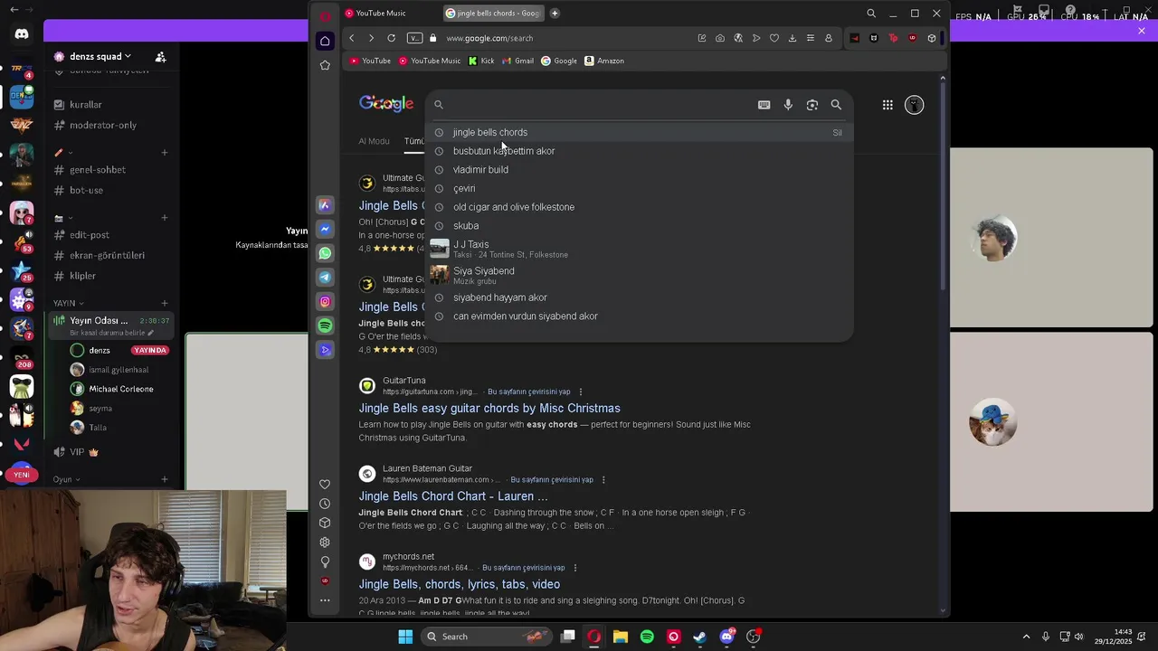
Task: Open Instagram in Opera sidebar
Action: [x=325, y=301]
